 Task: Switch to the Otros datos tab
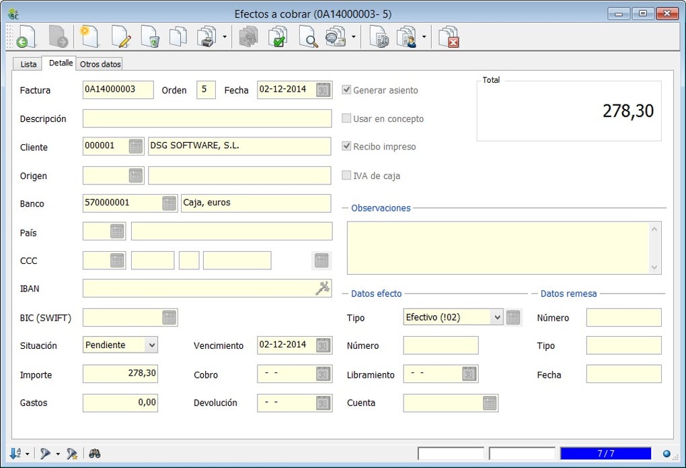pos(100,64)
